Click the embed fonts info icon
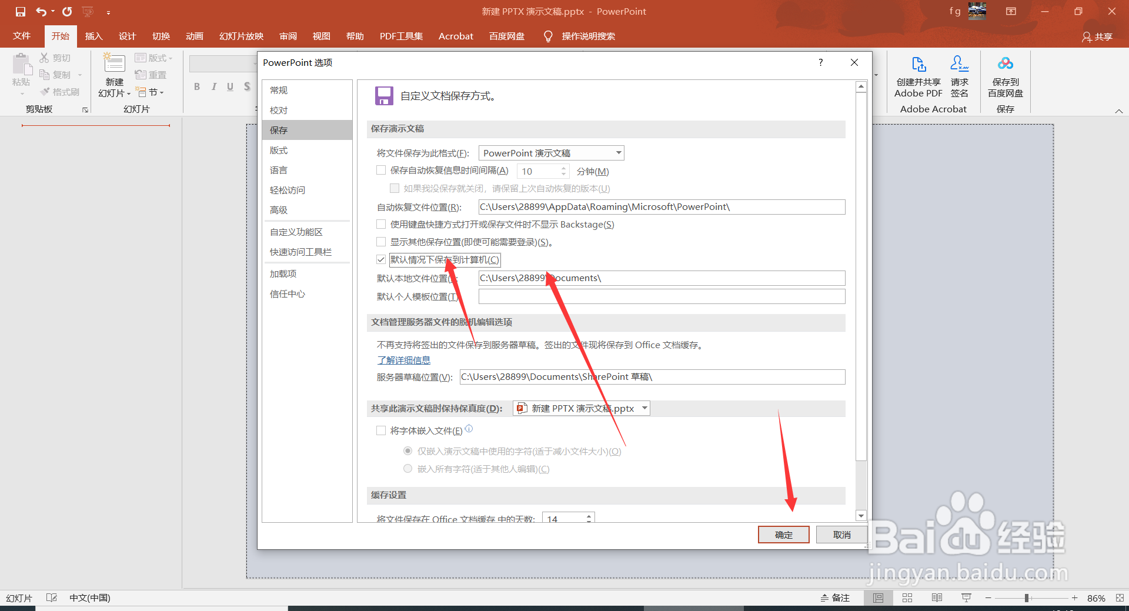This screenshot has width=1129, height=611. (469, 429)
